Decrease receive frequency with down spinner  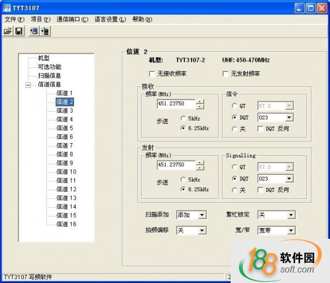pyautogui.click(x=200, y=107)
